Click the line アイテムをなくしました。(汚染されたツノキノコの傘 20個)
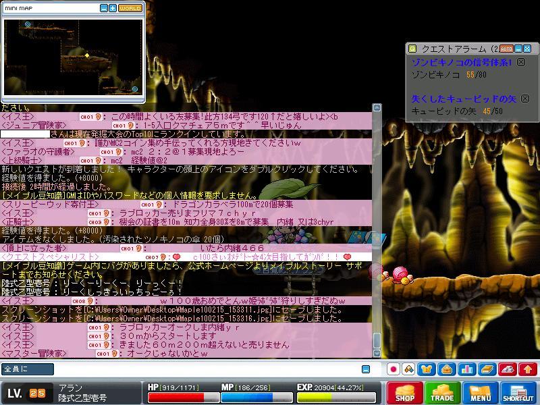 coord(113,239)
